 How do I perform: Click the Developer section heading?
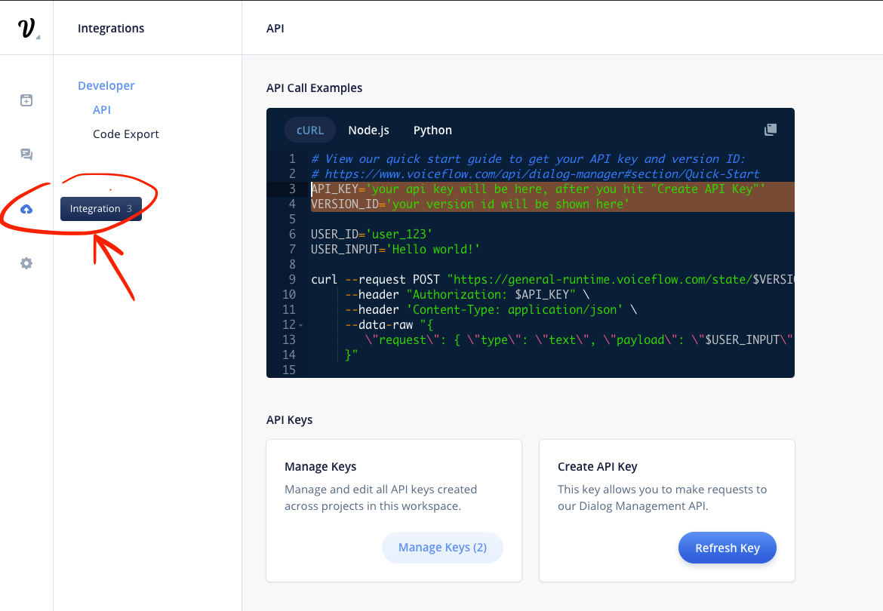click(106, 85)
